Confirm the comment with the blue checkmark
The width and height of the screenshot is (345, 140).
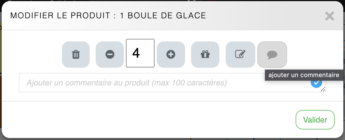[x=316, y=83]
